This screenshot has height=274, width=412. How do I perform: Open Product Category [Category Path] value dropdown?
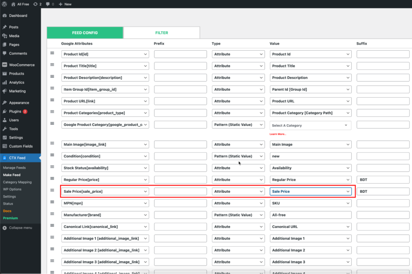click(x=311, y=113)
